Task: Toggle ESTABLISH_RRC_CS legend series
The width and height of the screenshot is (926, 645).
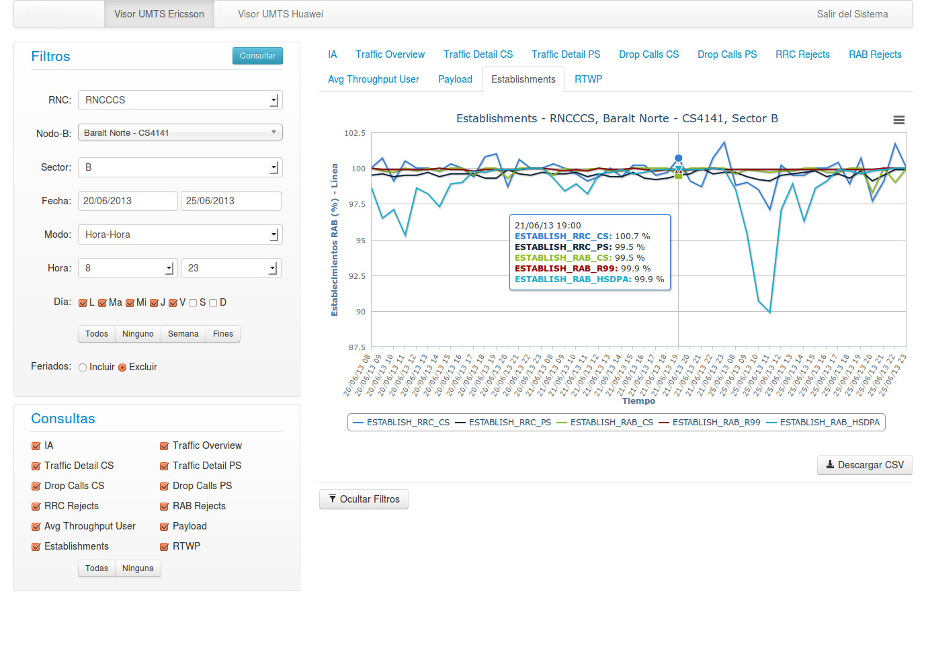Action: tap(401, 423)
